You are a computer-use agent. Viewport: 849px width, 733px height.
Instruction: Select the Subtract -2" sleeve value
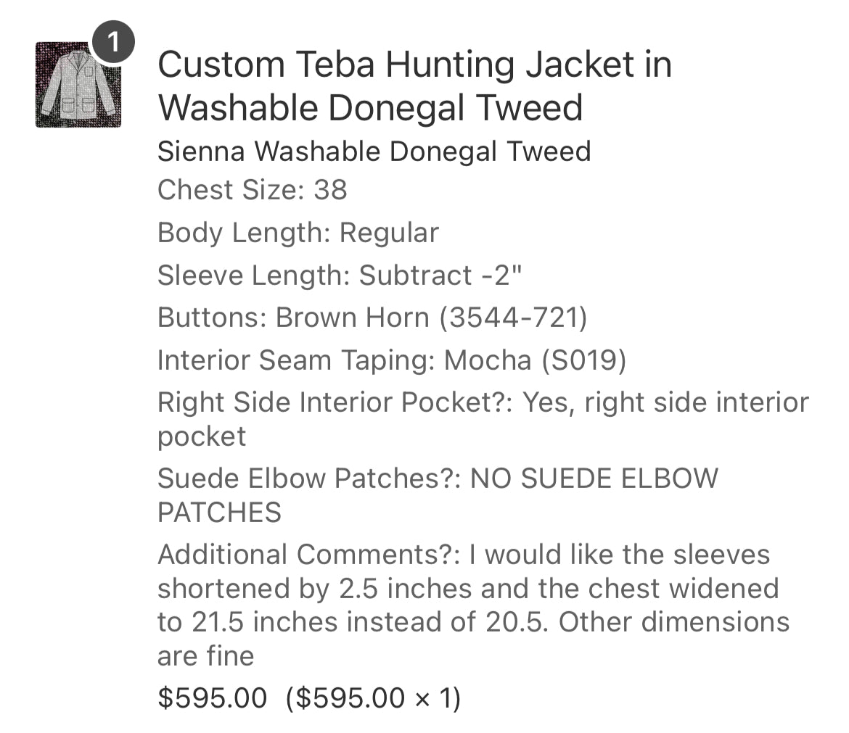(x=440, y=275)
